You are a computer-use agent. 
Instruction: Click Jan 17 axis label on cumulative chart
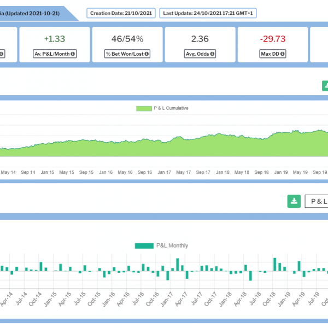164,172
